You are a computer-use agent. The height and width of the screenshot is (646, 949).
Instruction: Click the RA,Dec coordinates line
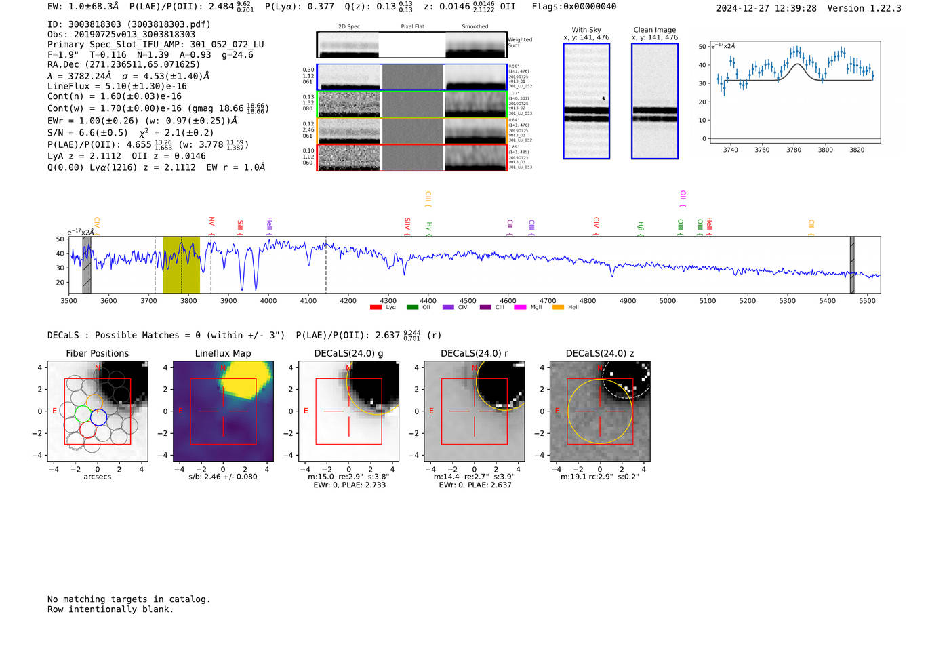[124, 65]
